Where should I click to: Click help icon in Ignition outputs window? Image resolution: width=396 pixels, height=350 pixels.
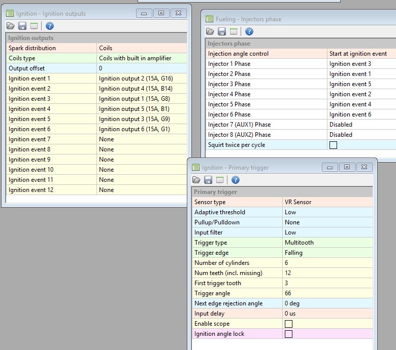point(49,26)
